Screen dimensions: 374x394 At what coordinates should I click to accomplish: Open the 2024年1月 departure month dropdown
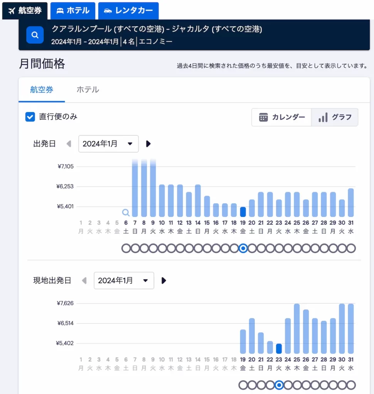[108, 144]
